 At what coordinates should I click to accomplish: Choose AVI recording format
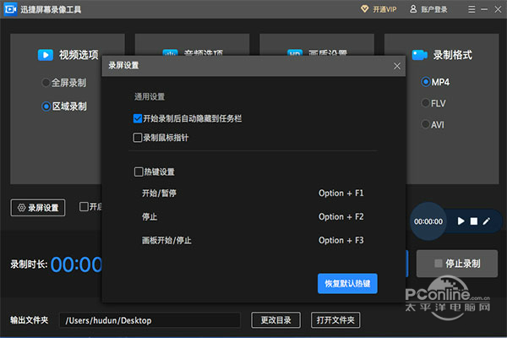click(426, 124)
